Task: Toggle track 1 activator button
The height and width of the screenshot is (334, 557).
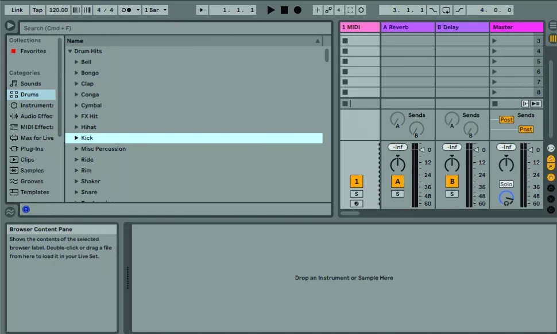Action: (356, 182)
